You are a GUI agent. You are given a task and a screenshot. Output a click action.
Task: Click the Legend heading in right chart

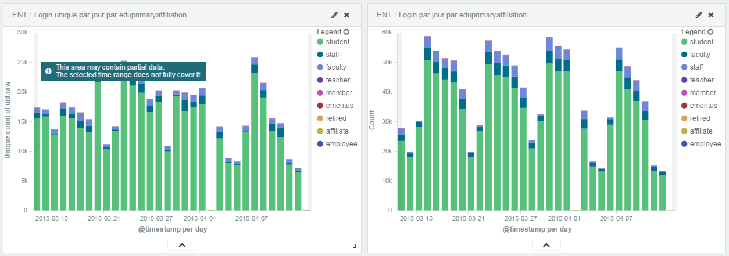point(692,32)
